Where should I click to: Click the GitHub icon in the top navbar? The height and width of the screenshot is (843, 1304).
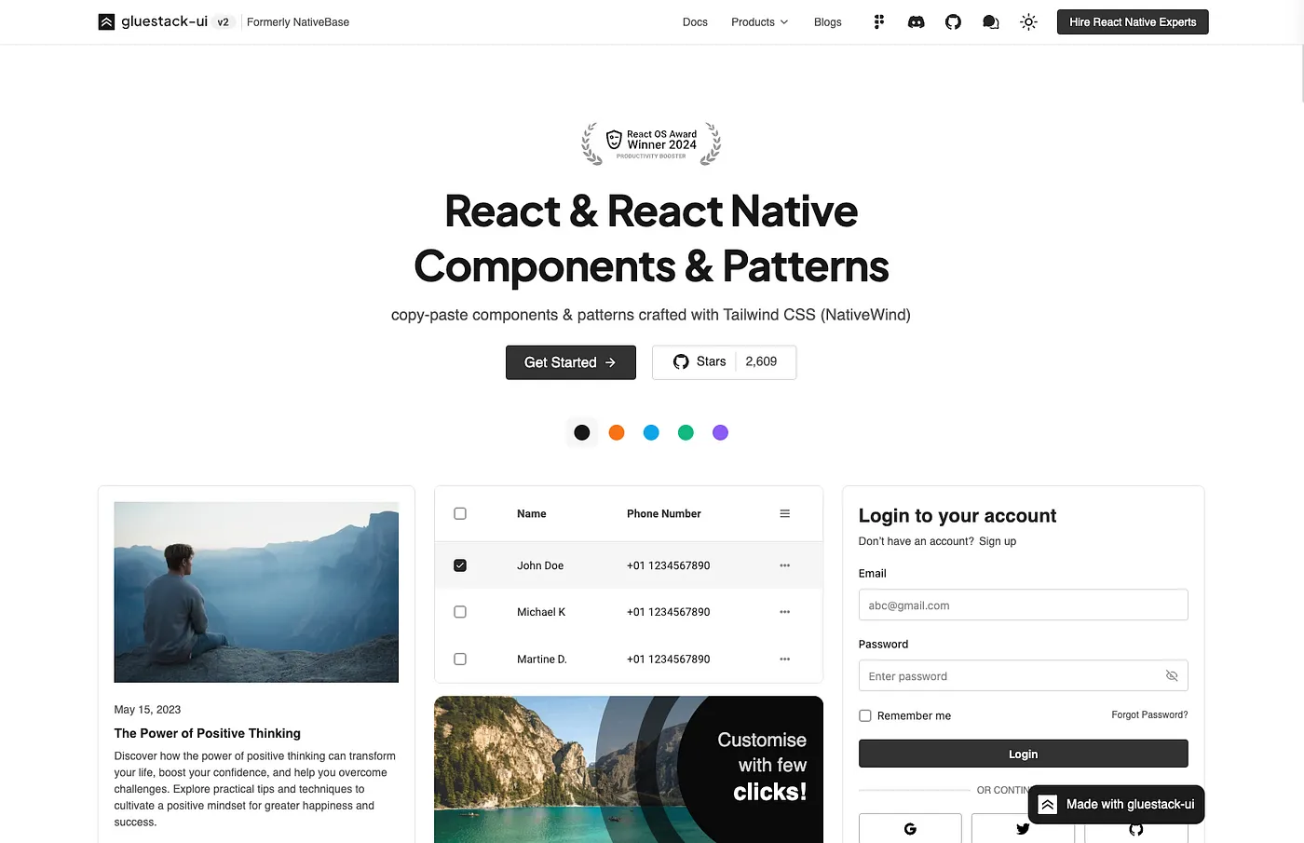[953, 21]
